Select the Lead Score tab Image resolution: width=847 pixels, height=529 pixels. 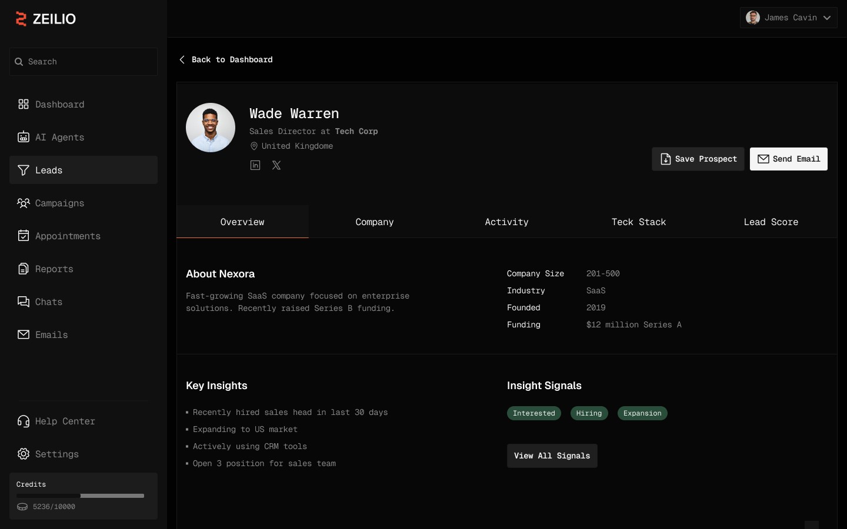pos(771,222)
